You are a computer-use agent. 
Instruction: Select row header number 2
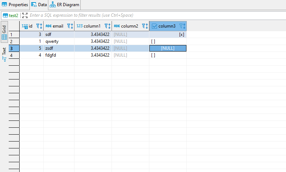pos(14,41)
